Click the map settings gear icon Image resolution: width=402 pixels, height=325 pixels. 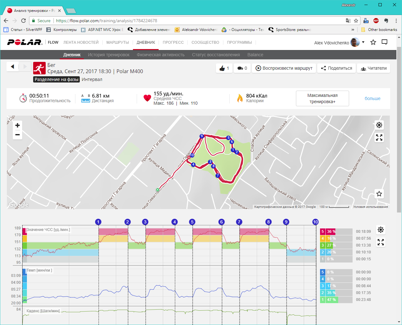(379, 125)
